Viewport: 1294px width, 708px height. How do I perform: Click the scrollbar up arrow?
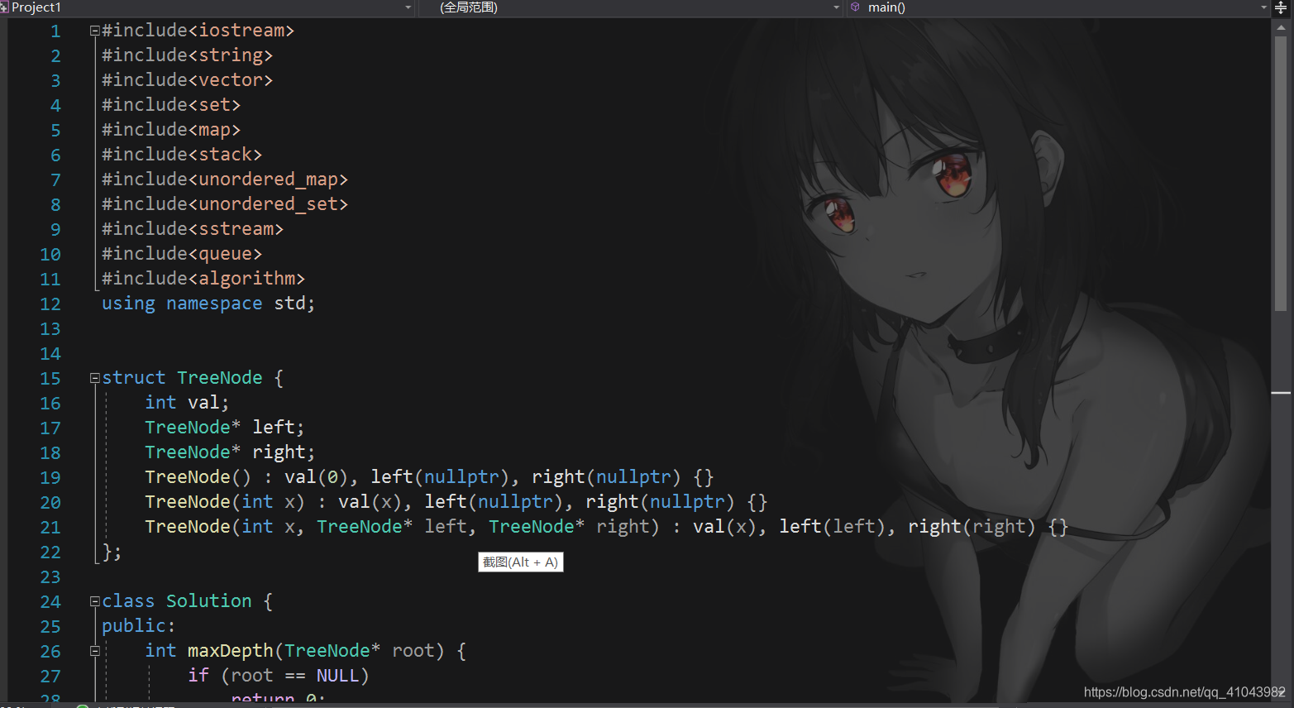tap(1281, 26)
